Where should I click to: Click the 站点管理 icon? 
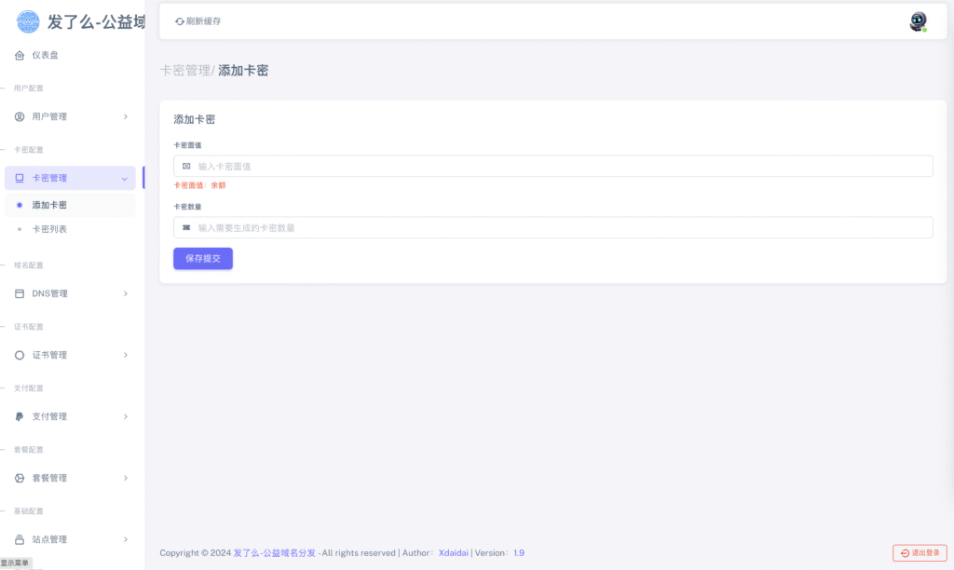(x=20, y=539)
